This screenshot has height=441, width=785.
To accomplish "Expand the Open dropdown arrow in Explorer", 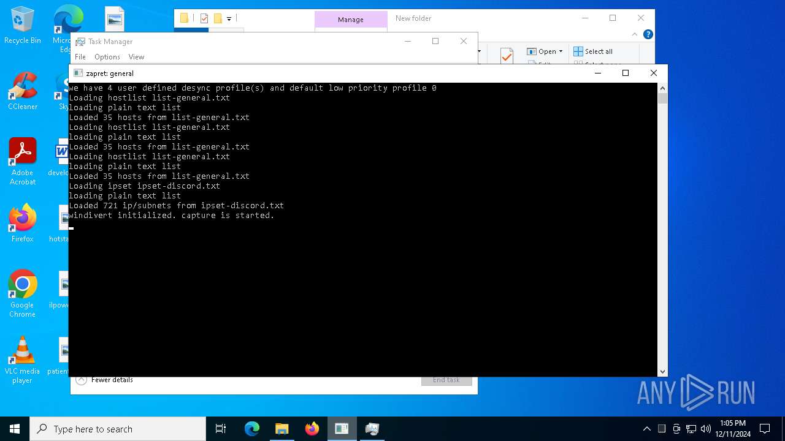I will click(561, 51).
